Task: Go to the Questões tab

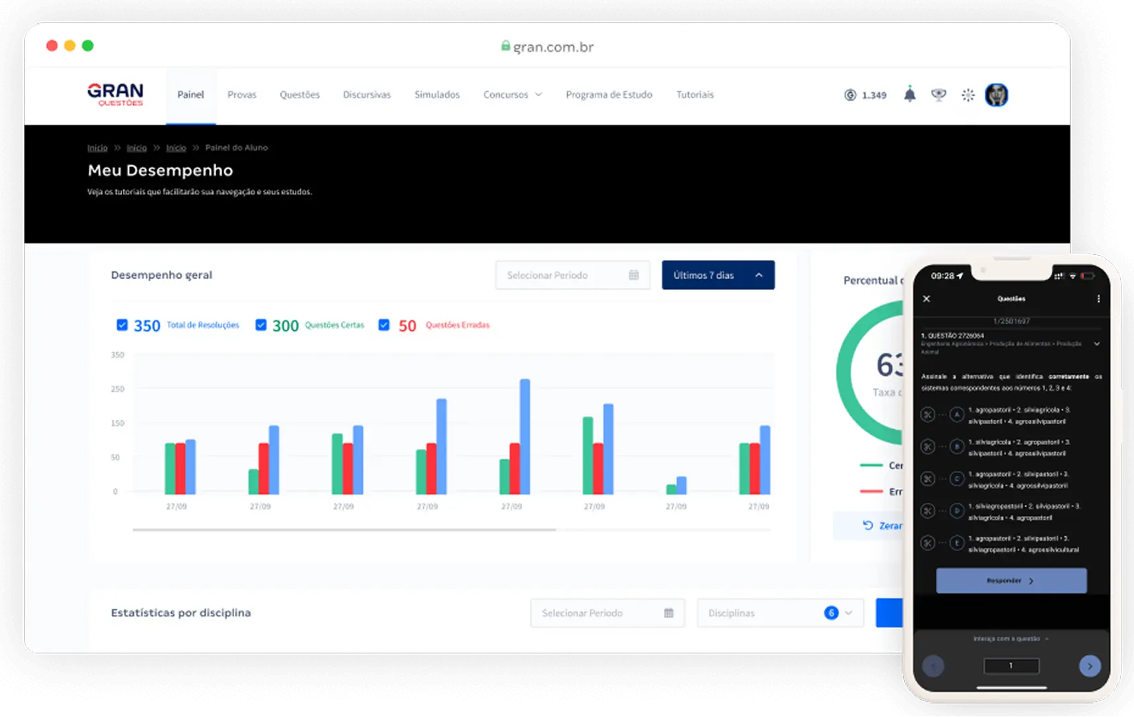Action: tap(299, 95)
